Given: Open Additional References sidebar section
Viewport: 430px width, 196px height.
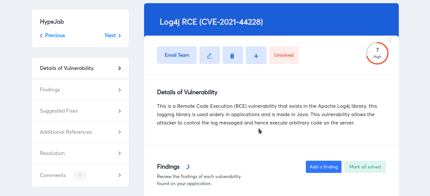Looking at the screenshot, I should pyautogui.click(x=80, y=132).
